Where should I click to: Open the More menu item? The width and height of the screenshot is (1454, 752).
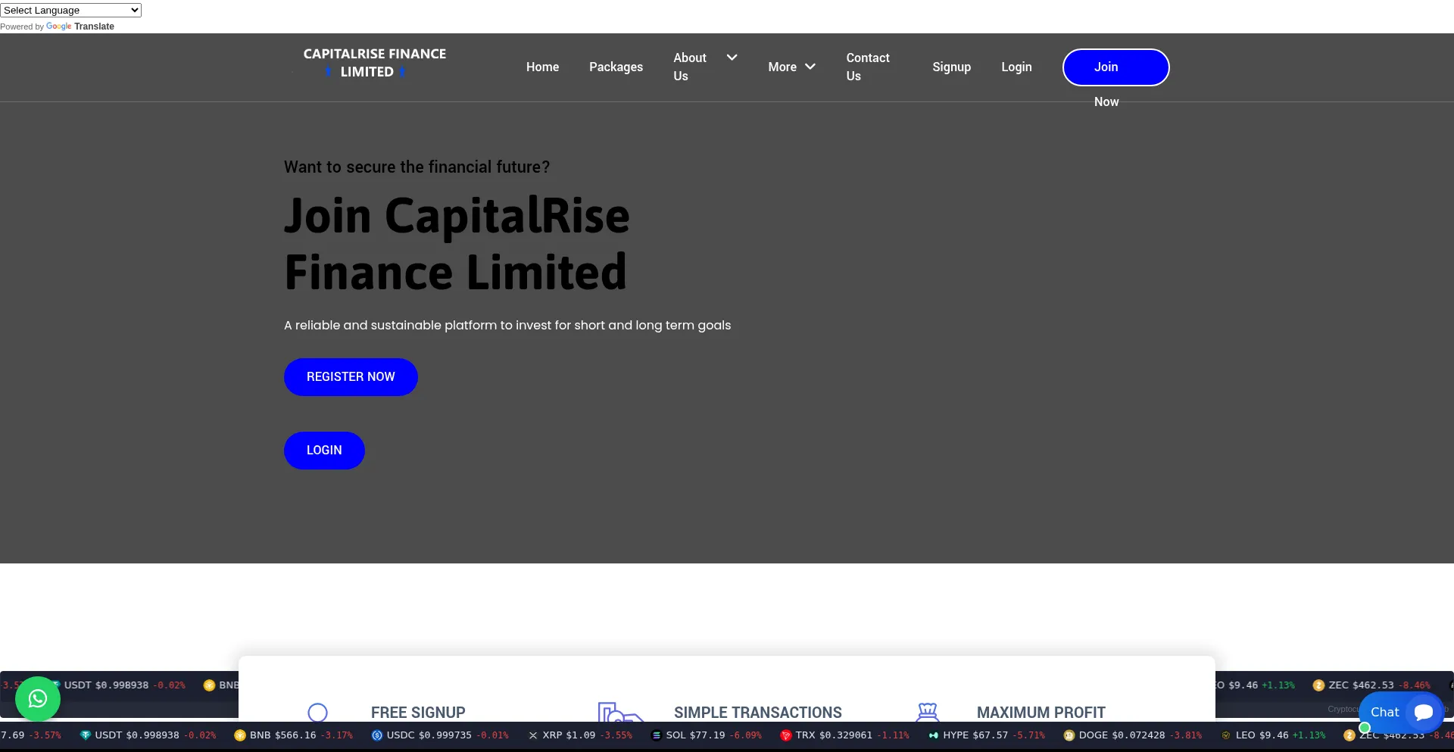782,67
